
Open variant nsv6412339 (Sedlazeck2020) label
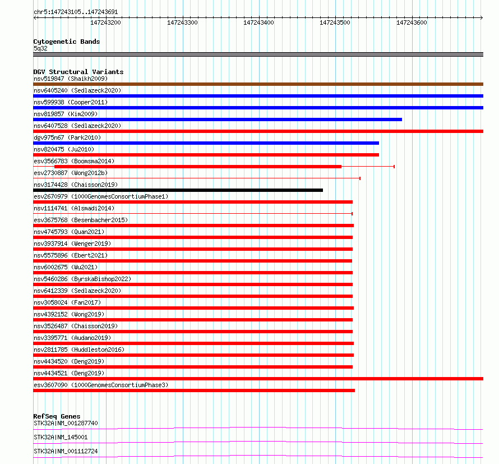point(77,291)
